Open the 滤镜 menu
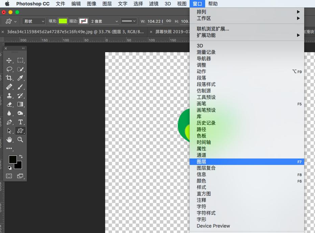Screen dimensions: 315x233 153,4
